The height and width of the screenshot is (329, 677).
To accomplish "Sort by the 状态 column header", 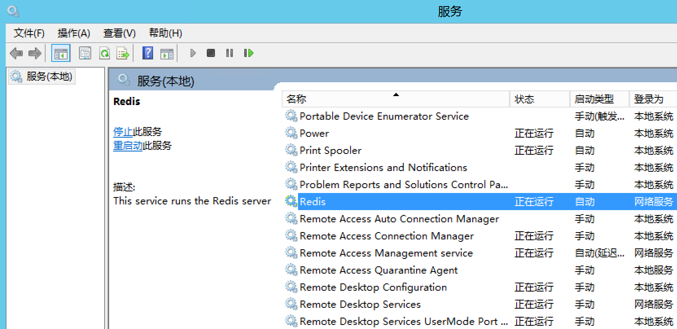I will (540, 99).
